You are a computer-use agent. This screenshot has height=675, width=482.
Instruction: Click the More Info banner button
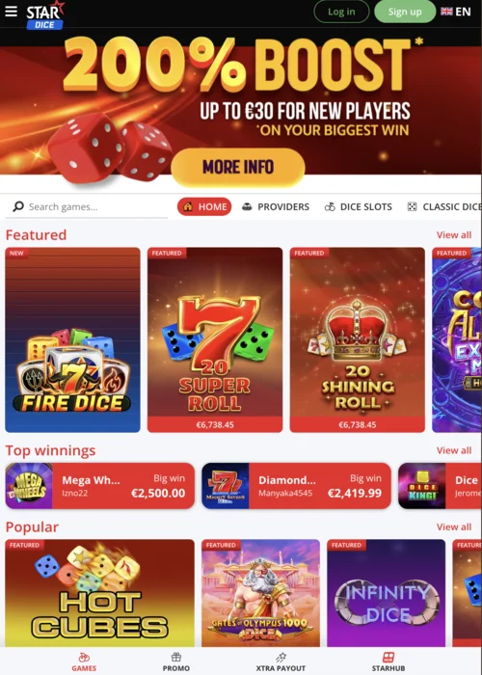coord(238,167)
